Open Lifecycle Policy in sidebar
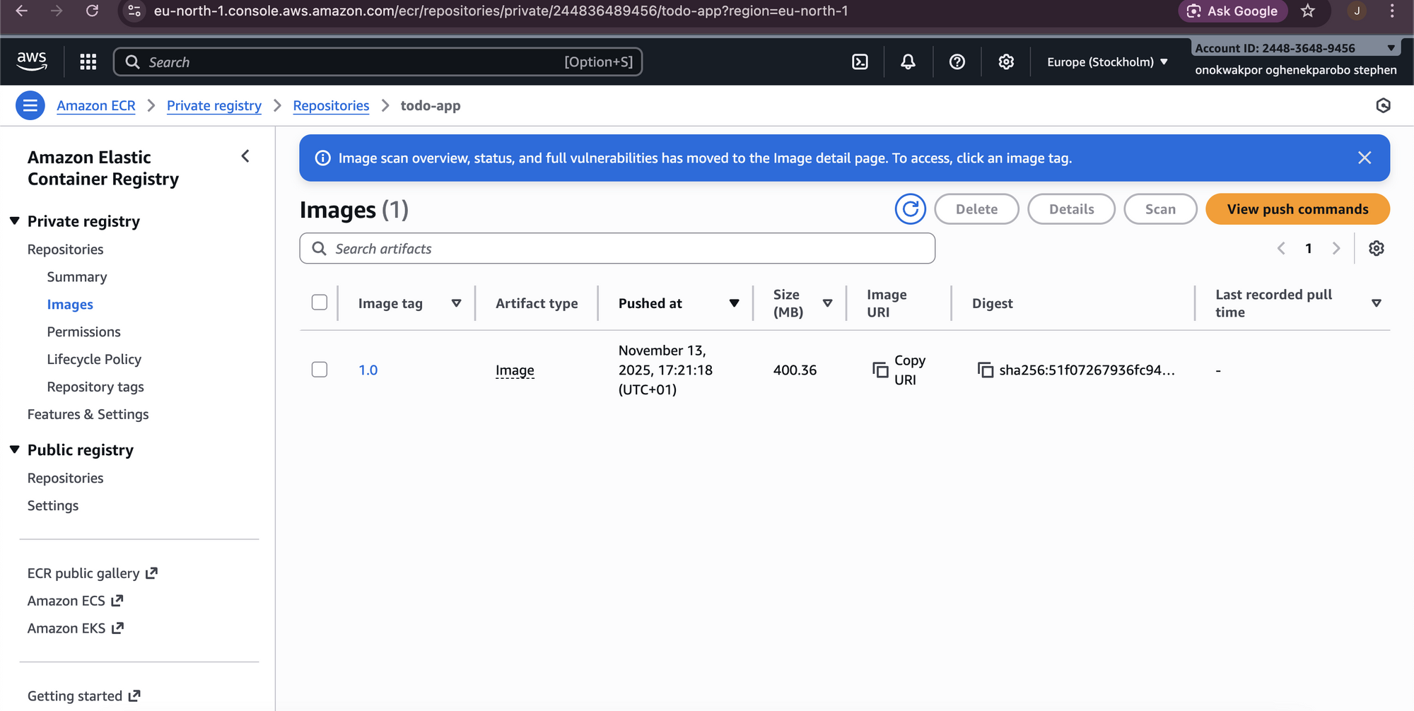 click(x=94, y=359)
